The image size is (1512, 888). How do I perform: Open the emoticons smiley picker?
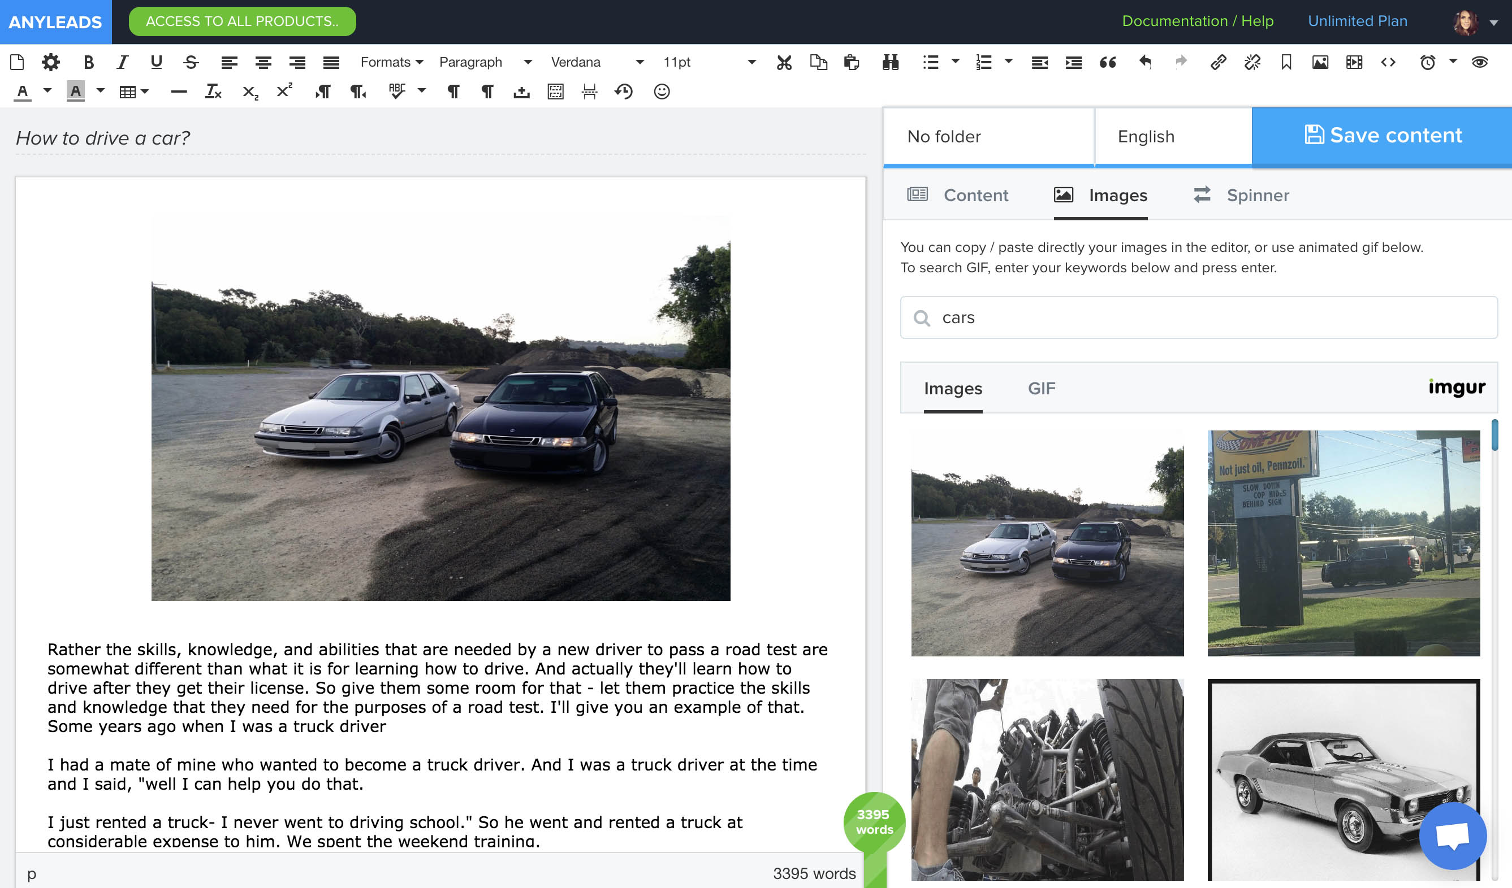point(662,92)
